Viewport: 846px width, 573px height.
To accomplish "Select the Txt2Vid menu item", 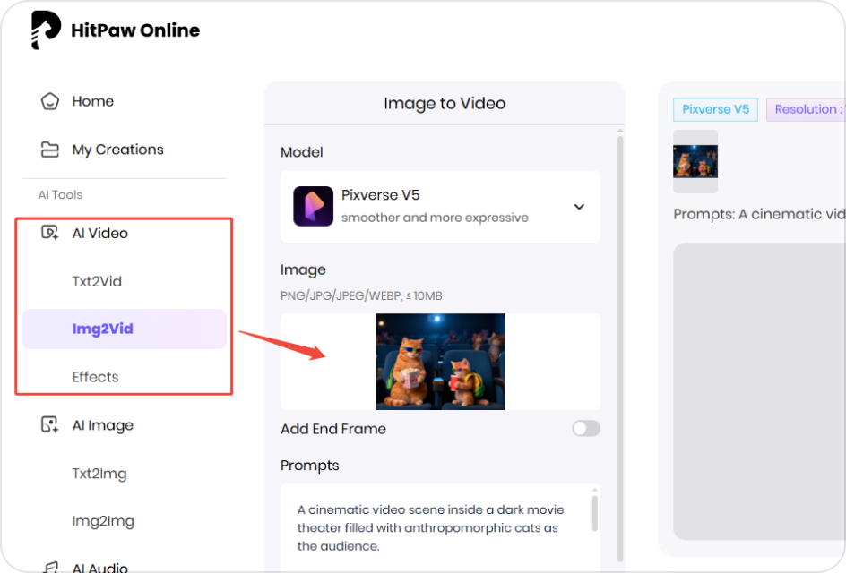I will point(98,281).
